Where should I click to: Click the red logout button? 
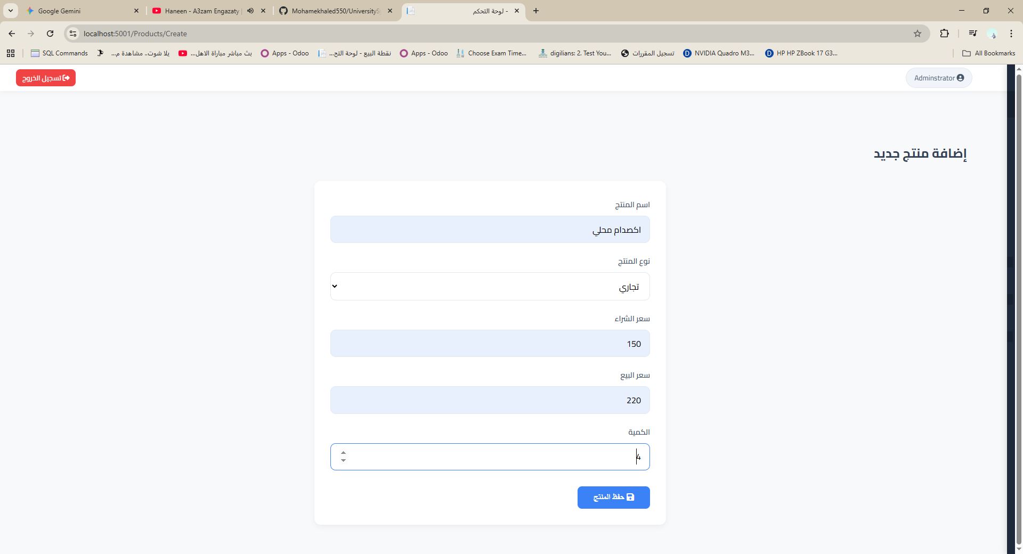[x=46, y=78]
